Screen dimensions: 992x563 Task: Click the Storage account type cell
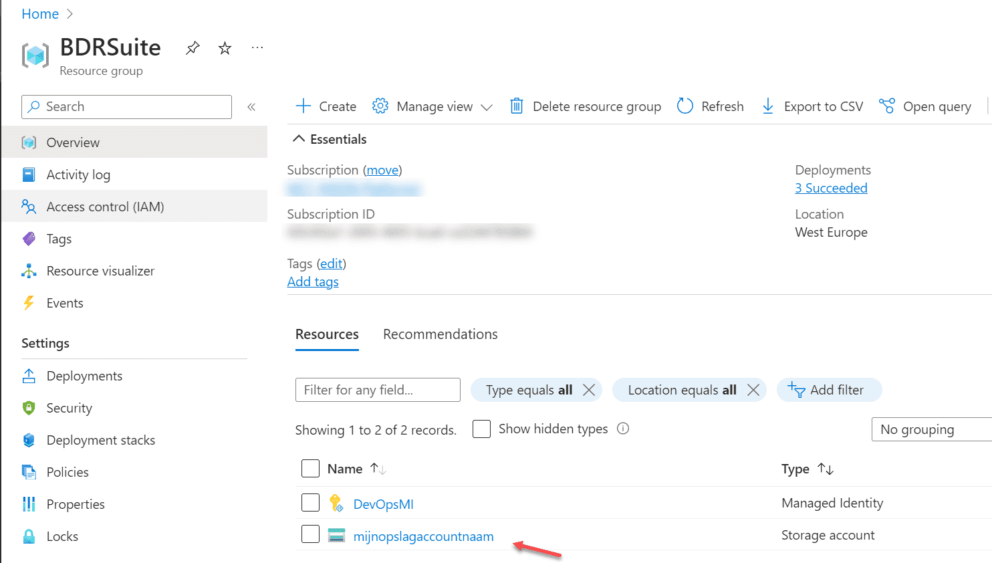point(828,535)
